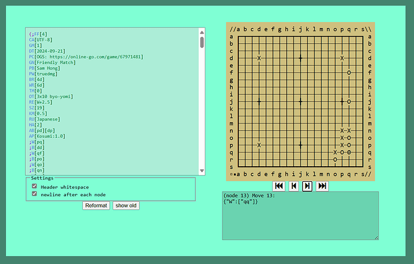This screenshot has height=264, width=414.
Task: Click the Reformat button
Action: (96, 205)
